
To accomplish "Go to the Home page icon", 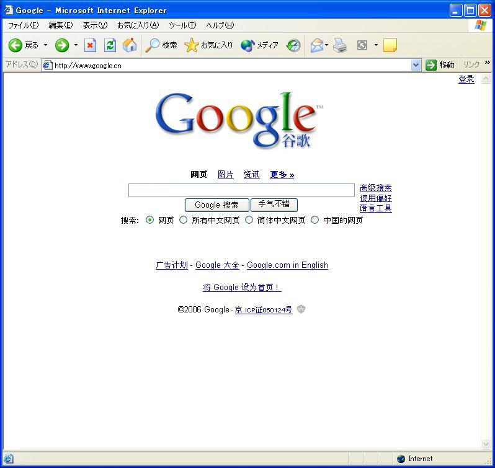I will pos(130,45).
